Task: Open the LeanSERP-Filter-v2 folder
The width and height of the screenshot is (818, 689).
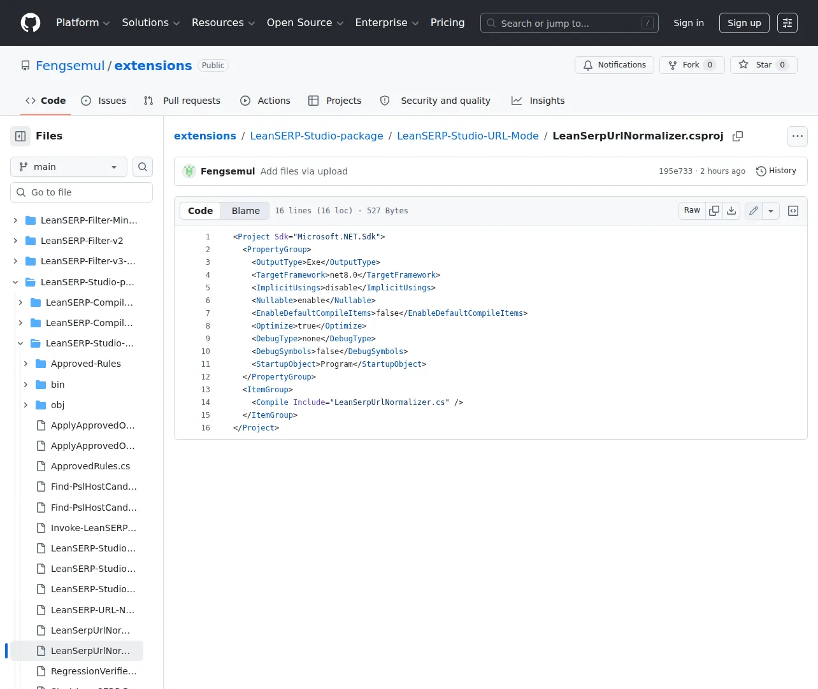Action: pos(82,241)
